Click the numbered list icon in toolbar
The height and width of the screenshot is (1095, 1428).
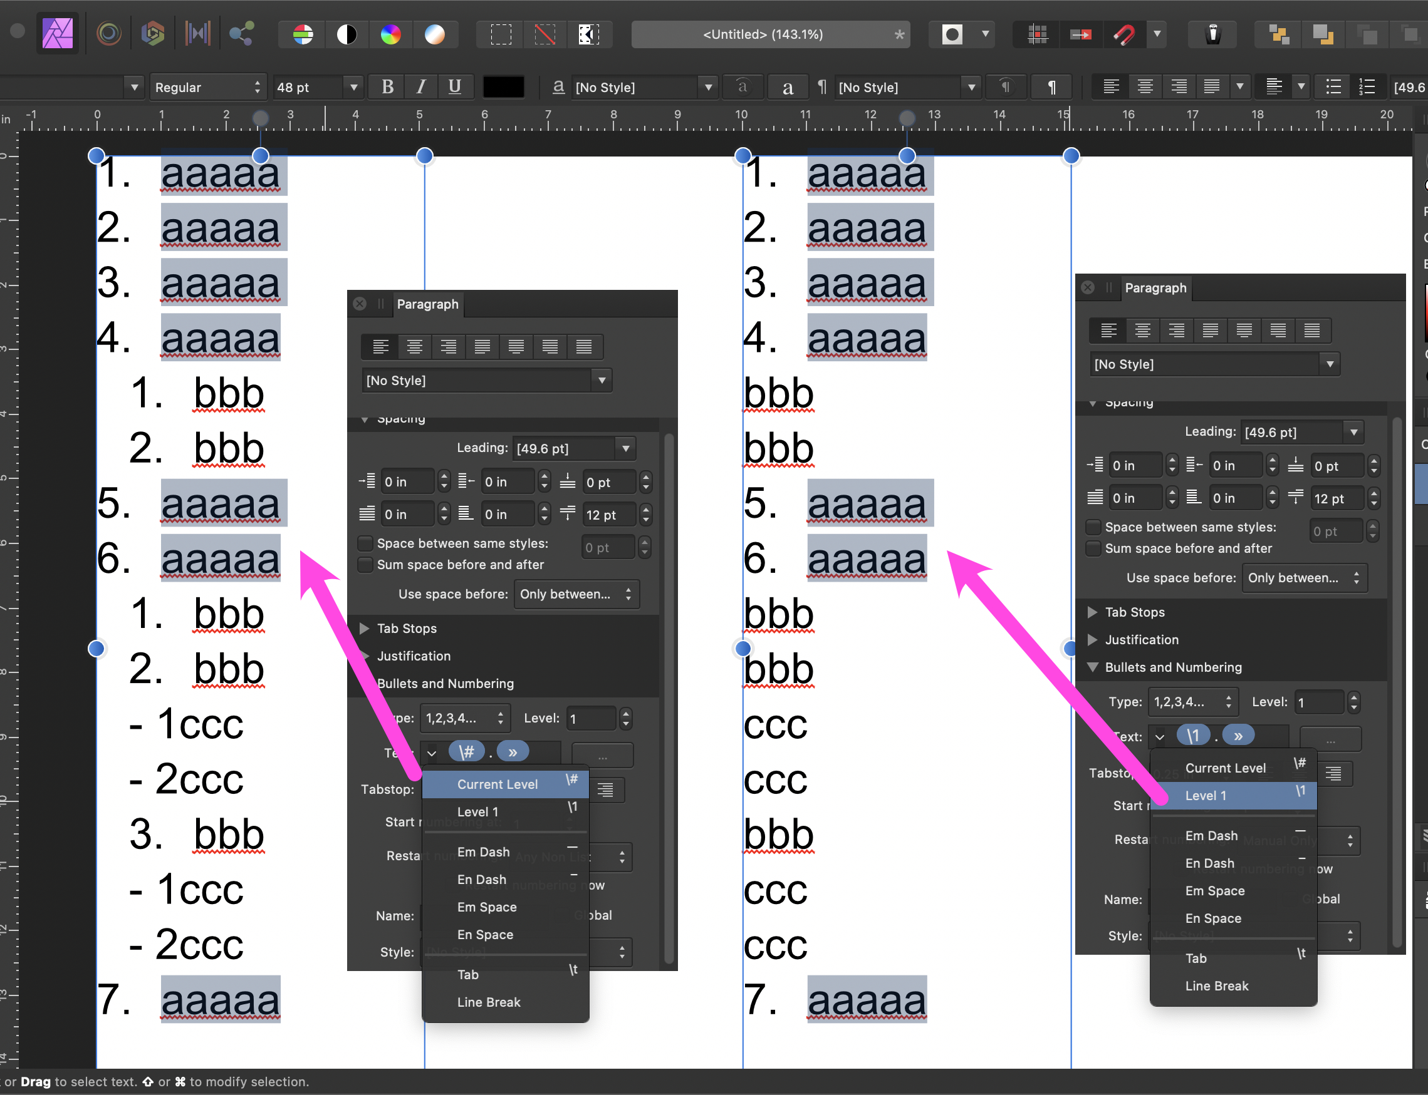[x=1367, y=86]
